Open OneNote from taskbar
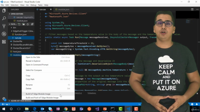Image resolution: width=200 pixels, height=112 pixels. tap(58, 109)
